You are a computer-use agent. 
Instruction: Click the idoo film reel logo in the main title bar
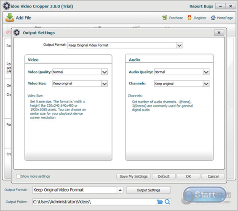pos(6,6)
